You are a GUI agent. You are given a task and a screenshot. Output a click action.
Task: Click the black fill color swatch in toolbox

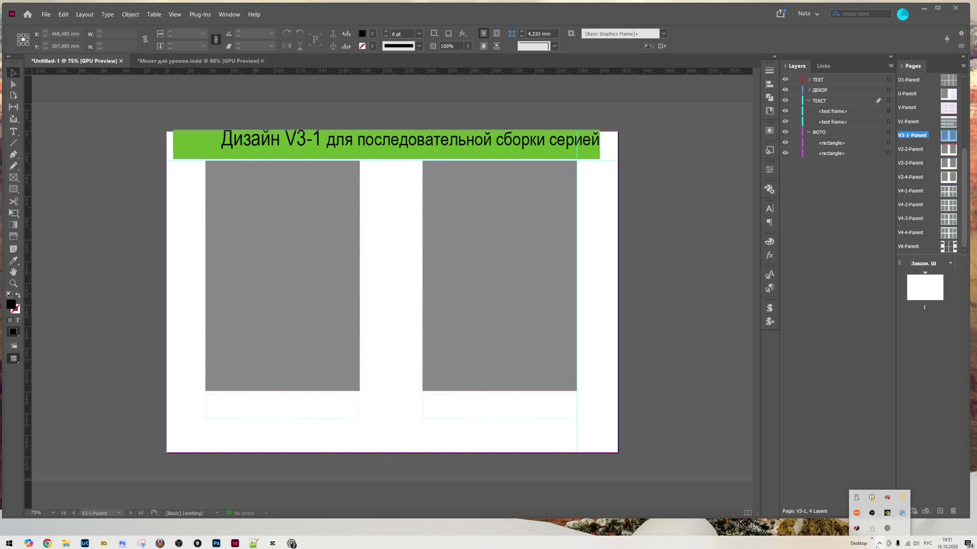click(x=11, y=304)
